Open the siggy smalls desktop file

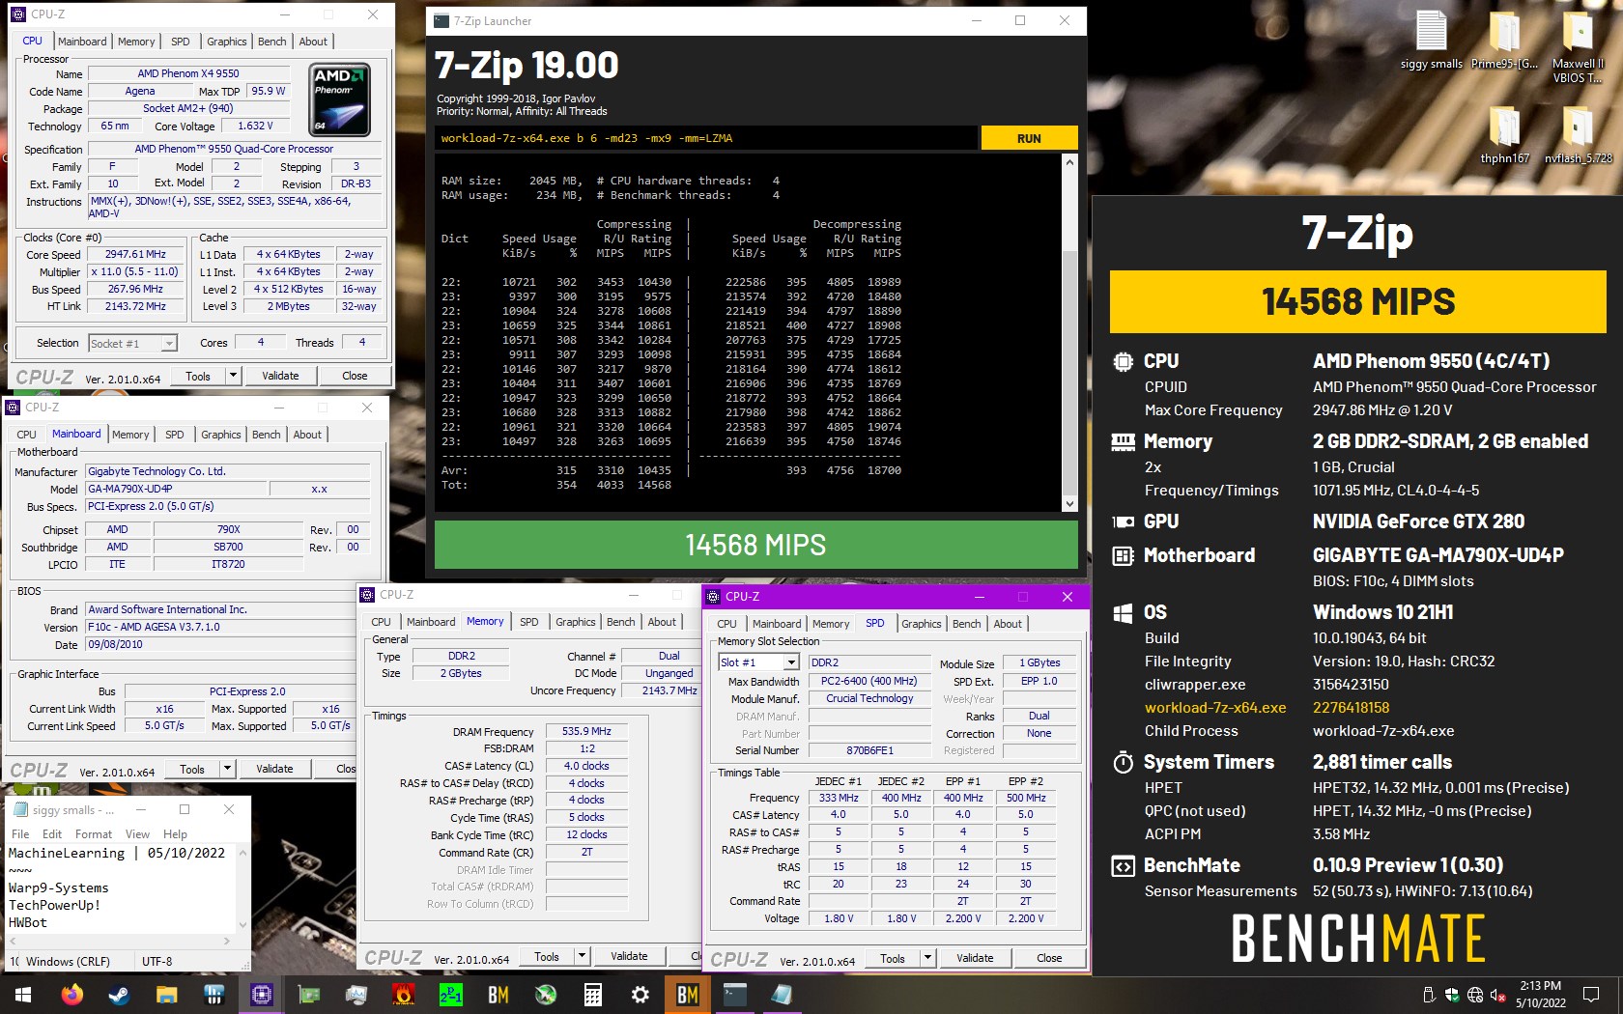tap(1432, 39)
